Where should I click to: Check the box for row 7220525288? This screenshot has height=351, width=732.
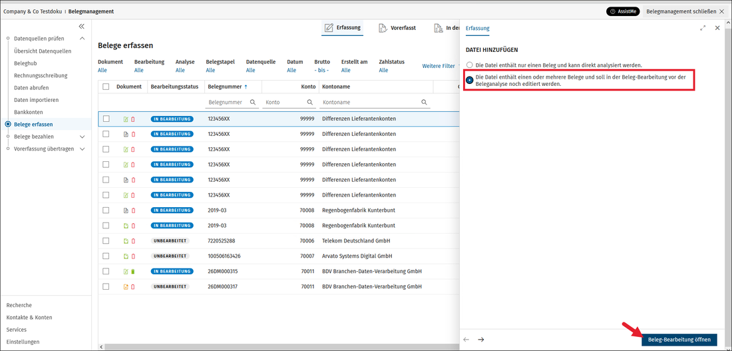(x=106, y=240)
